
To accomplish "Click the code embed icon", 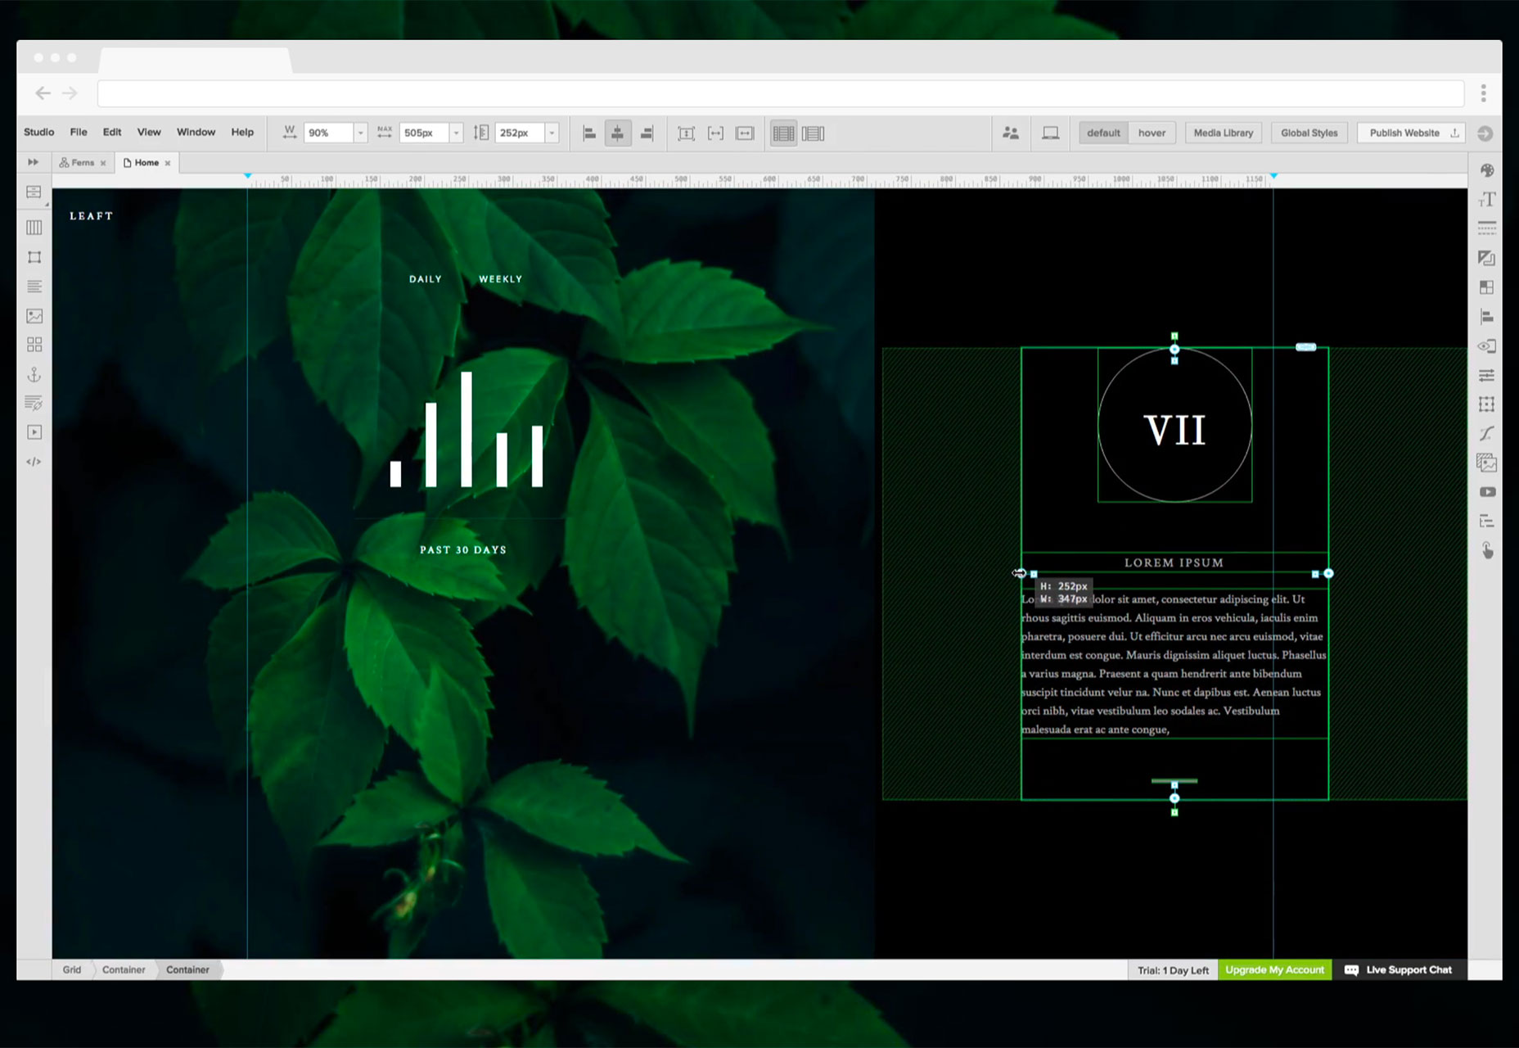I will [x=34, y=462].
